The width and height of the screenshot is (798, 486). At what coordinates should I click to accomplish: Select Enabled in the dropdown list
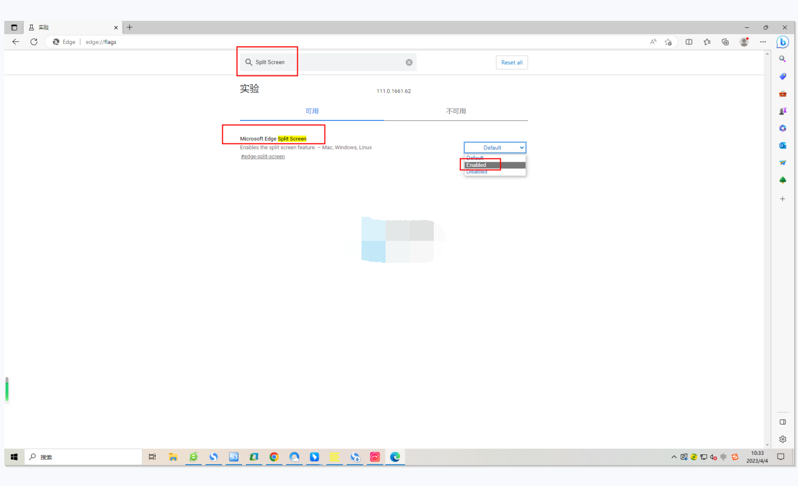point(495,165)
